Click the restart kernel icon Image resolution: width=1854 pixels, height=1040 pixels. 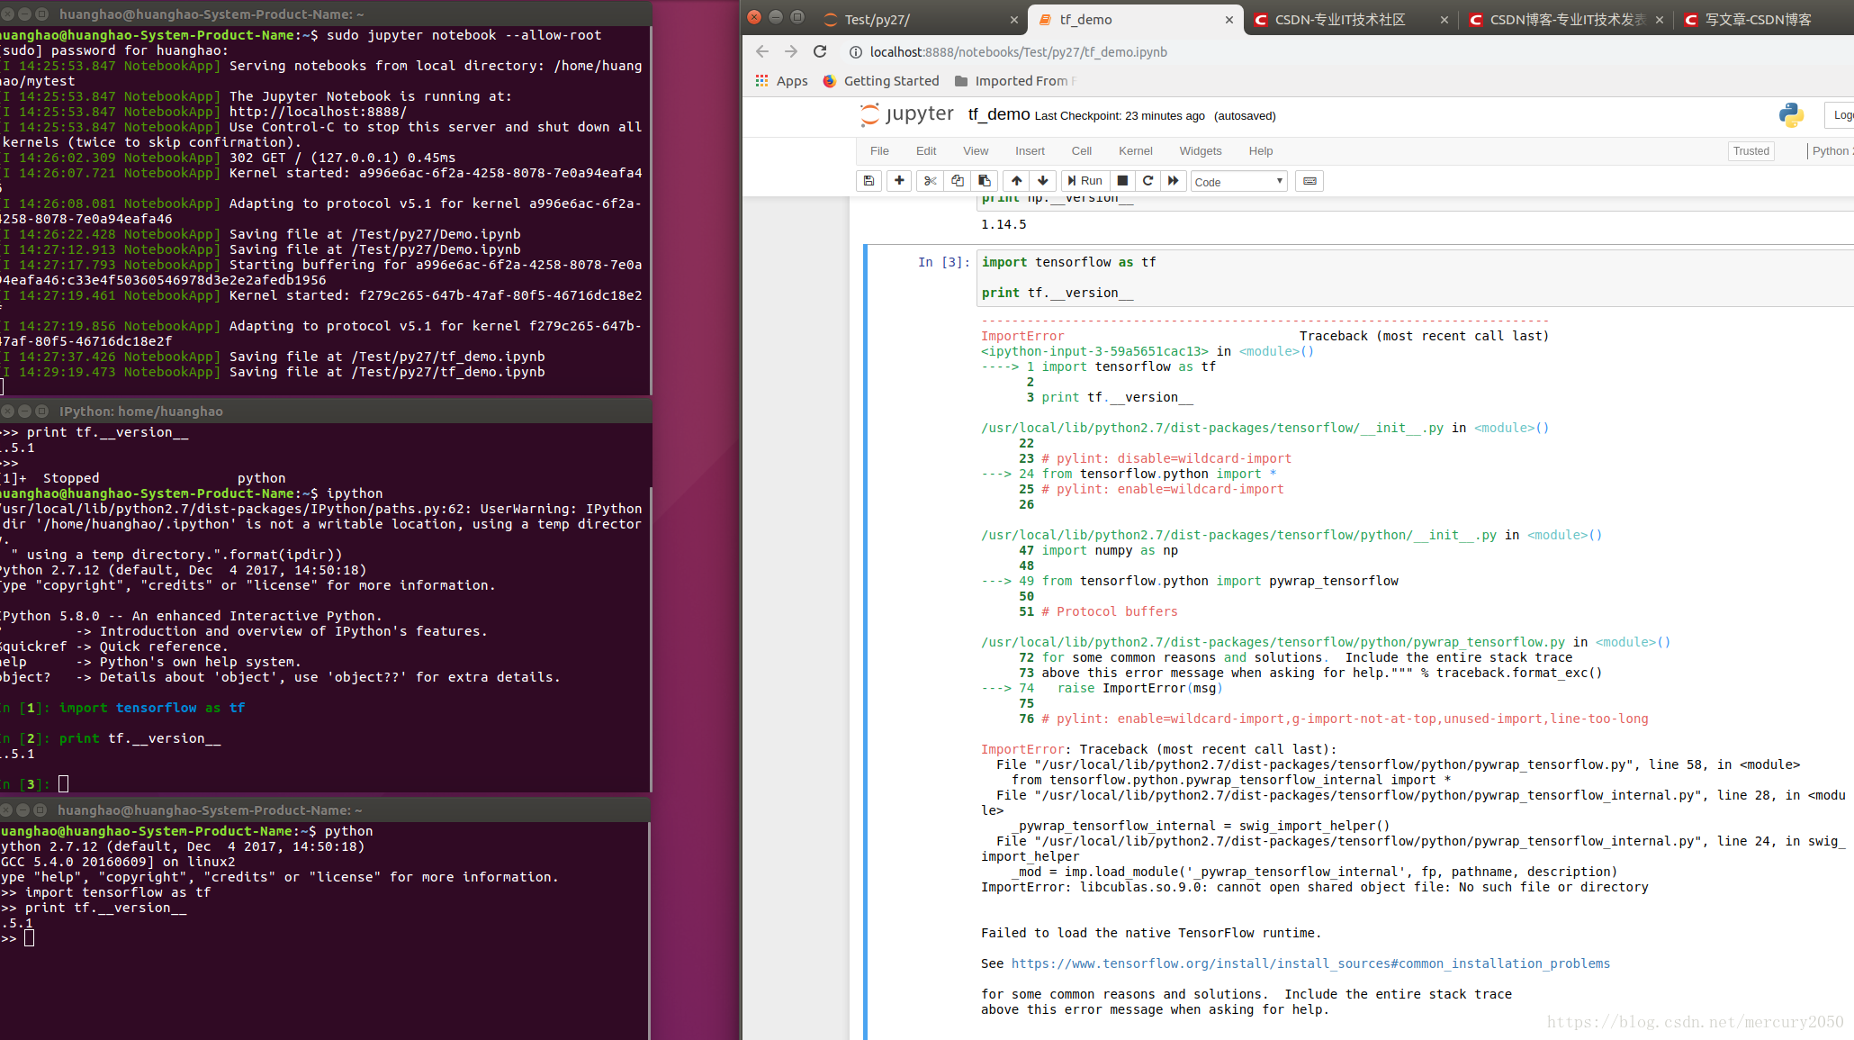click(x=1146, y=181)
